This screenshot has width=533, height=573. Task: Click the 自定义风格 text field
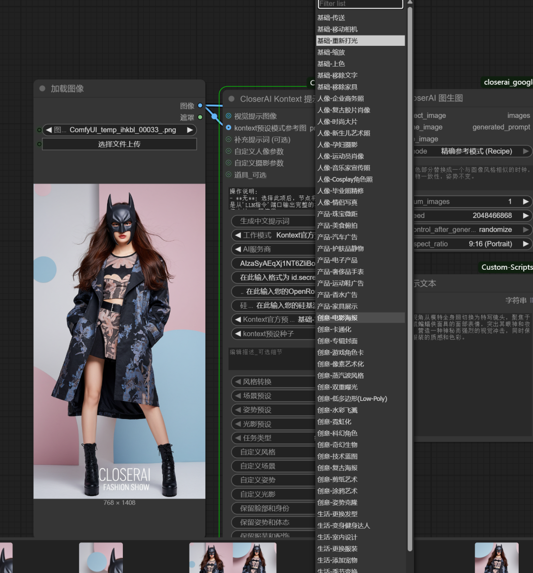273,452
